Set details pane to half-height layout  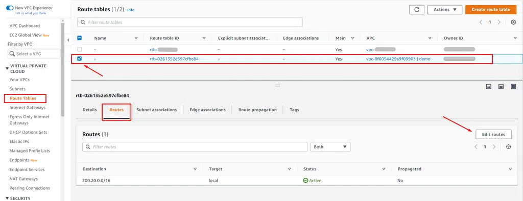click(x=501, y=86)
